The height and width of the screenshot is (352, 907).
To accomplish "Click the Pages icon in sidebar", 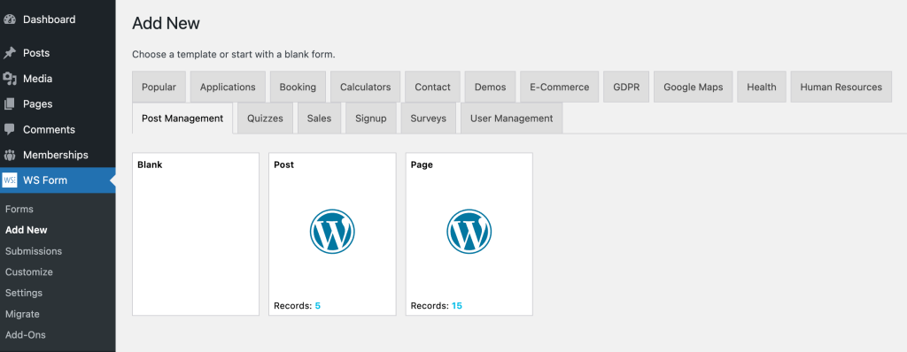I will 9,104.
